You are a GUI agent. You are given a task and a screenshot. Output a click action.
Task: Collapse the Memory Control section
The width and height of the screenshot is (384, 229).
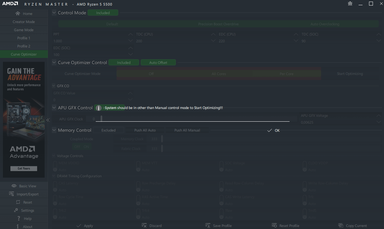[x=54, y=130]
